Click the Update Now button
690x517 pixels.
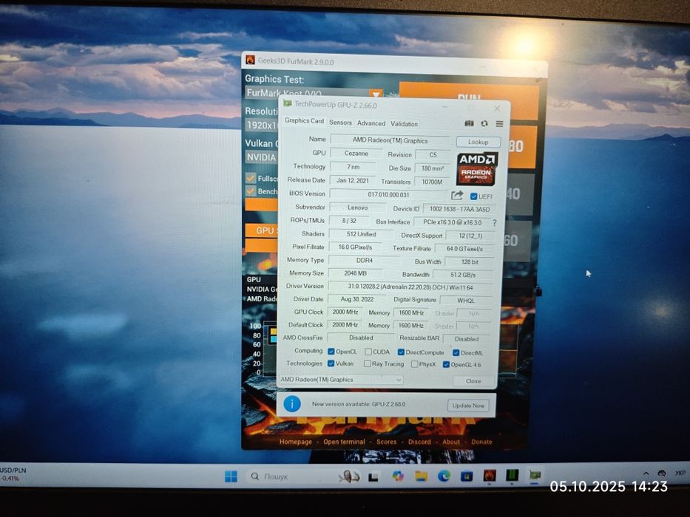click(x=468, y=405)
